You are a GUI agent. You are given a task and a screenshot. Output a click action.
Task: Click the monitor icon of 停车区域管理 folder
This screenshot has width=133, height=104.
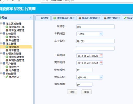(x=4, y=23)
